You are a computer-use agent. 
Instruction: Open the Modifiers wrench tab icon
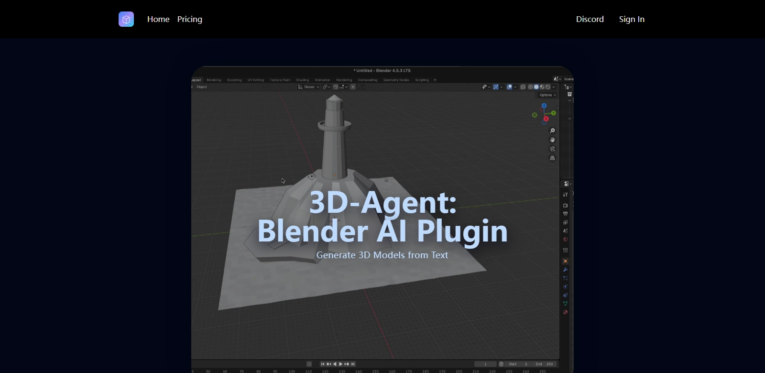pos(565,270)
